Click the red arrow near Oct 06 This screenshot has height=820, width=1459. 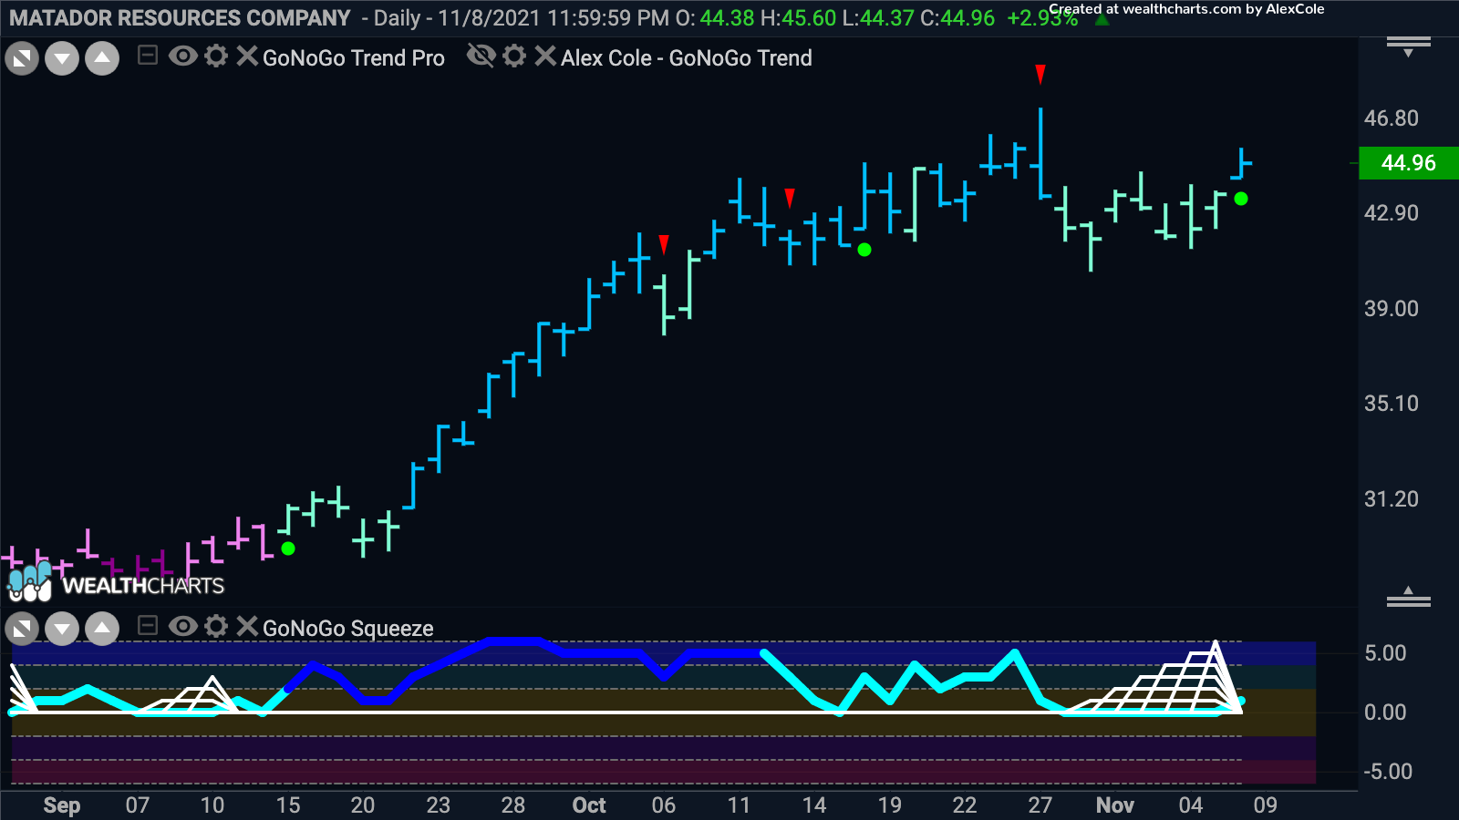tap(664, 244)
